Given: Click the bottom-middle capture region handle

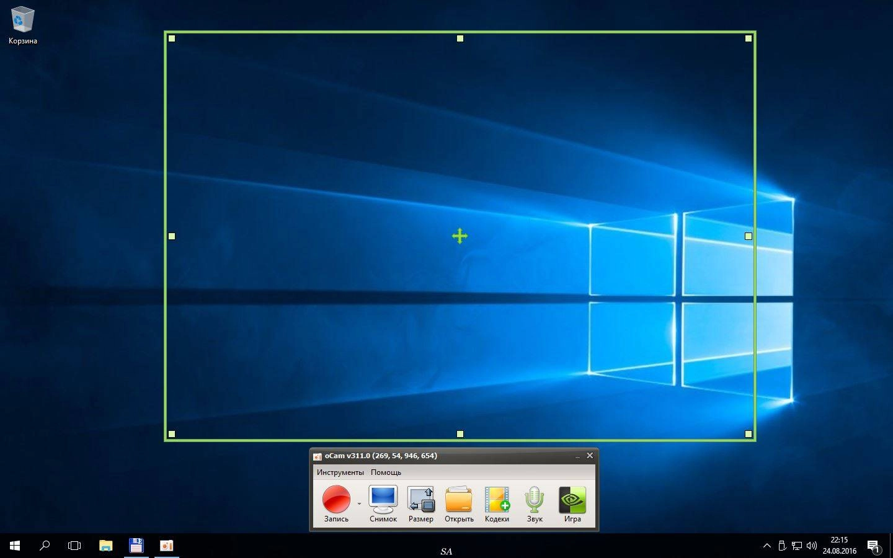Looking at the screenshot, I should click(460, 434).
